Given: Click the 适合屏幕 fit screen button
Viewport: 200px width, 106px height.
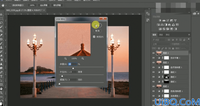Looking at the screenshot, I should click(x=44, y=5).
